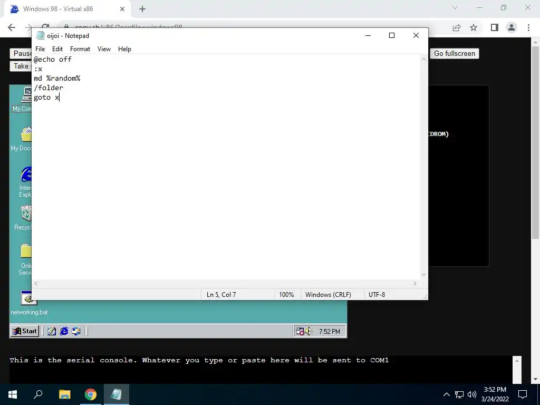Click Chrome tab search chevron
The height and width of the screenshot is (405, 540).
point(455,7)
